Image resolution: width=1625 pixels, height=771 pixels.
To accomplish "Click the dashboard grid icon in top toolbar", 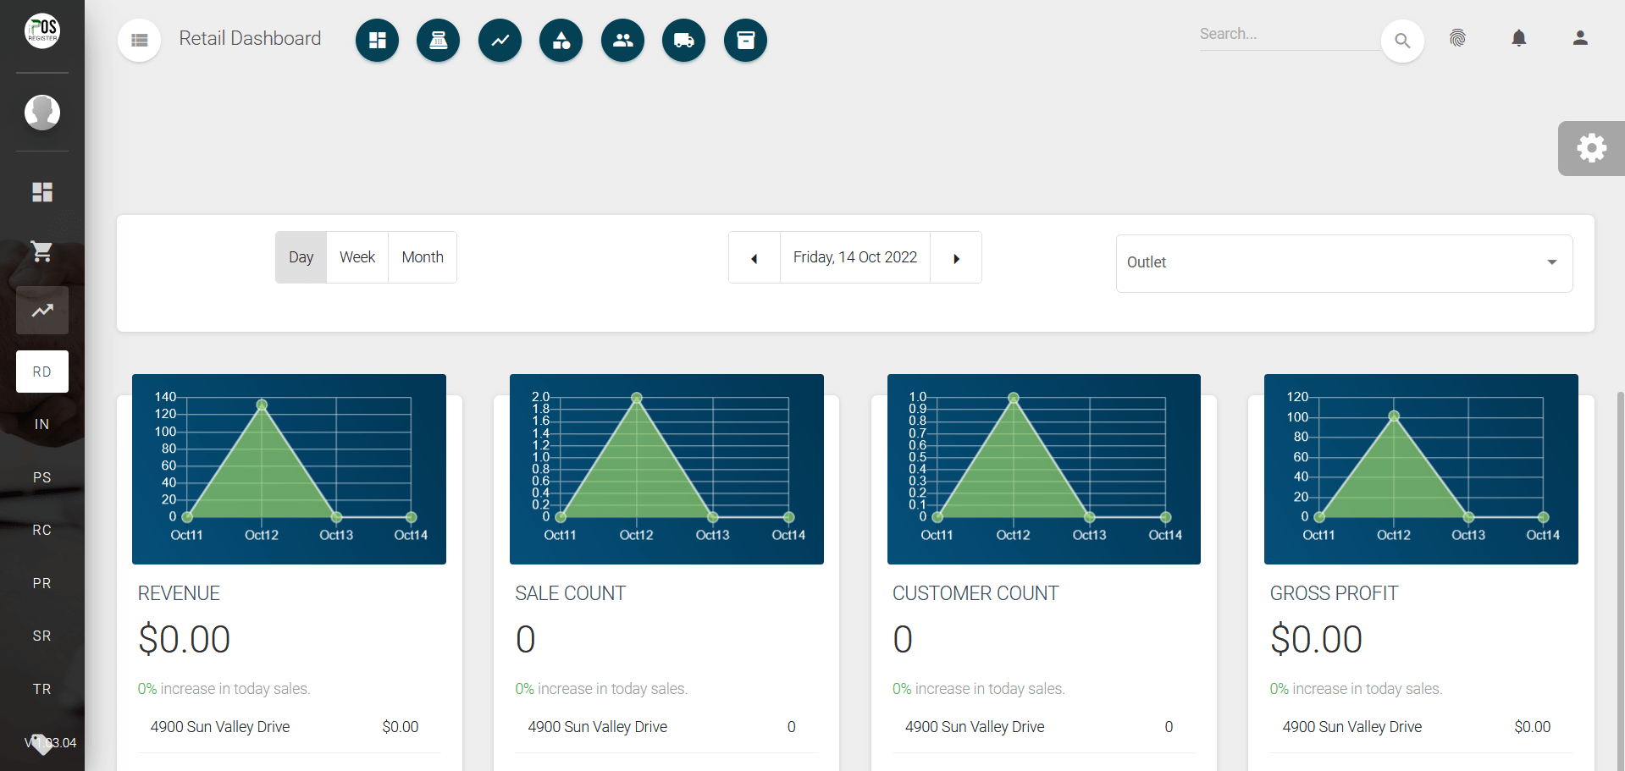I will point(377,40).
